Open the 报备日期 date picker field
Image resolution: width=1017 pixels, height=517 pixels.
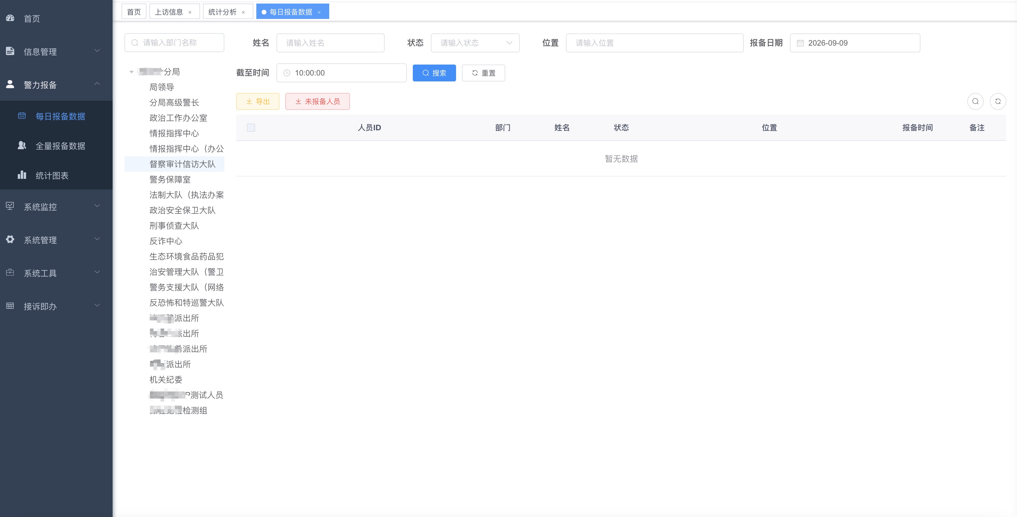pyautogui.click(x=855, y=43)
